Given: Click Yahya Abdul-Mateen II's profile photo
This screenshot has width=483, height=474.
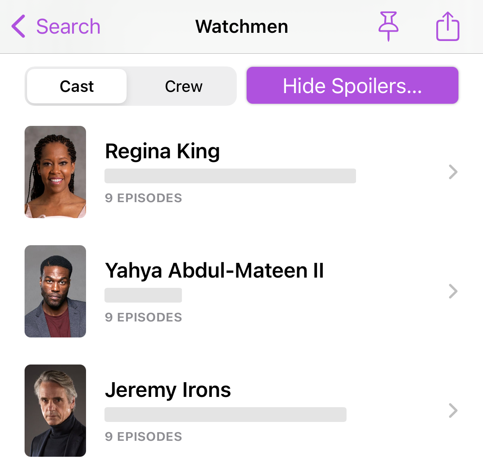Looking at the screenshot, I should [x=55, y=291].
